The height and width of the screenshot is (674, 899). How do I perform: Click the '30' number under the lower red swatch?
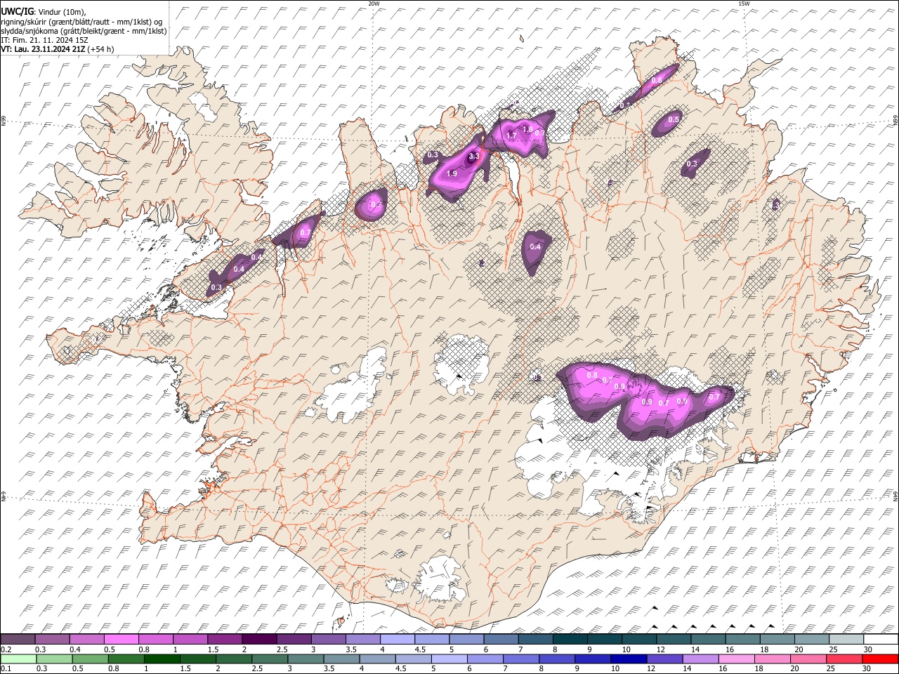click(867, 668)
